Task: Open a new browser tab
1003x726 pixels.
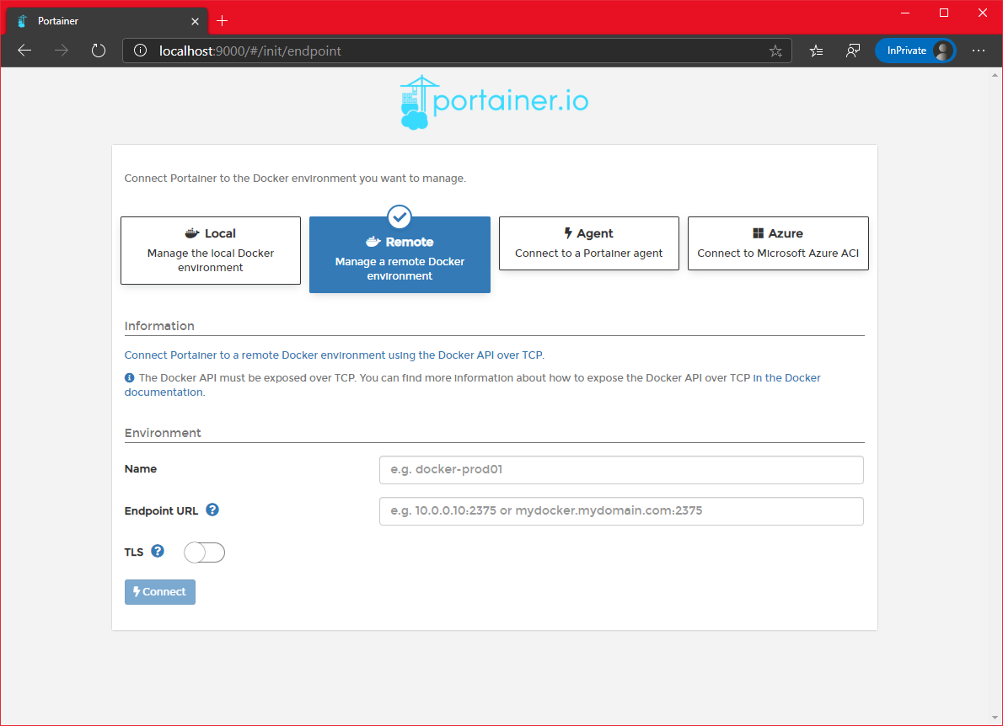Action: coord(223,20)
